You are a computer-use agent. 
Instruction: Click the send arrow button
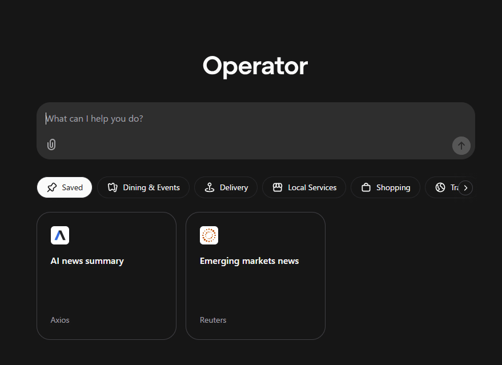(x=461, y=146)
